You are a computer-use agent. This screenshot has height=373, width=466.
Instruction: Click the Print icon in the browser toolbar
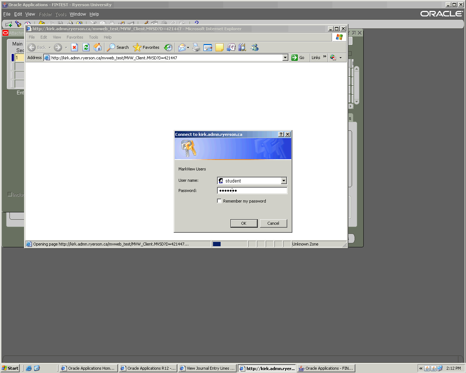tap(196, 47)
